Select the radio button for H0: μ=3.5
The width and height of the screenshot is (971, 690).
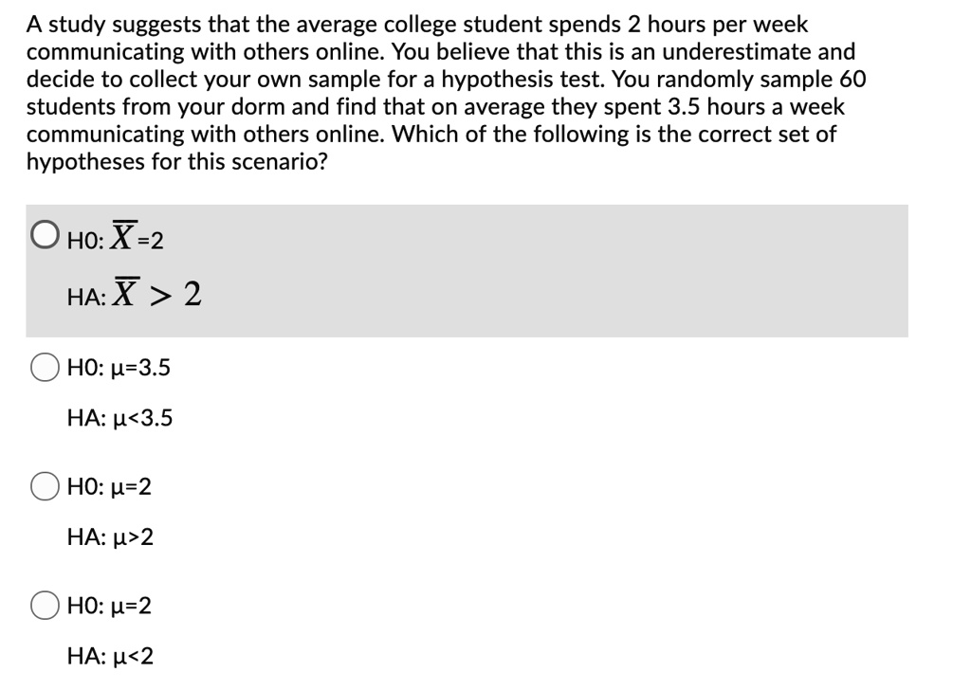[44, 369]
